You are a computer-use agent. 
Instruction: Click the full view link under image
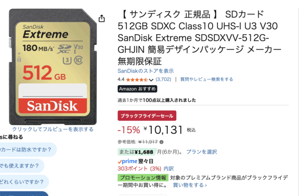tap(52, 129)
